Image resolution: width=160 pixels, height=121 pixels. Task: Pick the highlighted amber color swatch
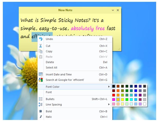tap(118, 100)
